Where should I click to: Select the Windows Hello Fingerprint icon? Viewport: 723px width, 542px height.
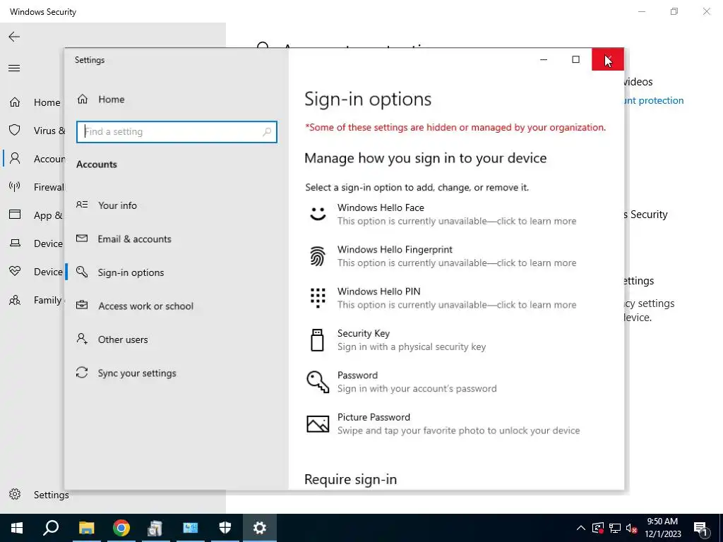[317, 256]
